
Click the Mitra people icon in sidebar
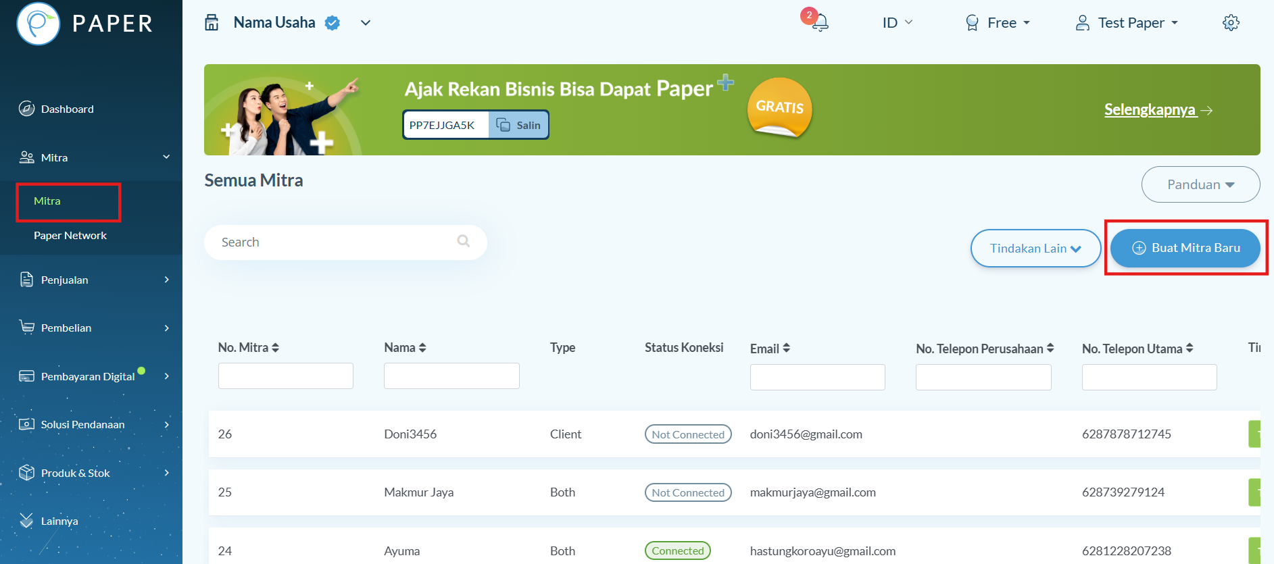(x=26, y=157)
